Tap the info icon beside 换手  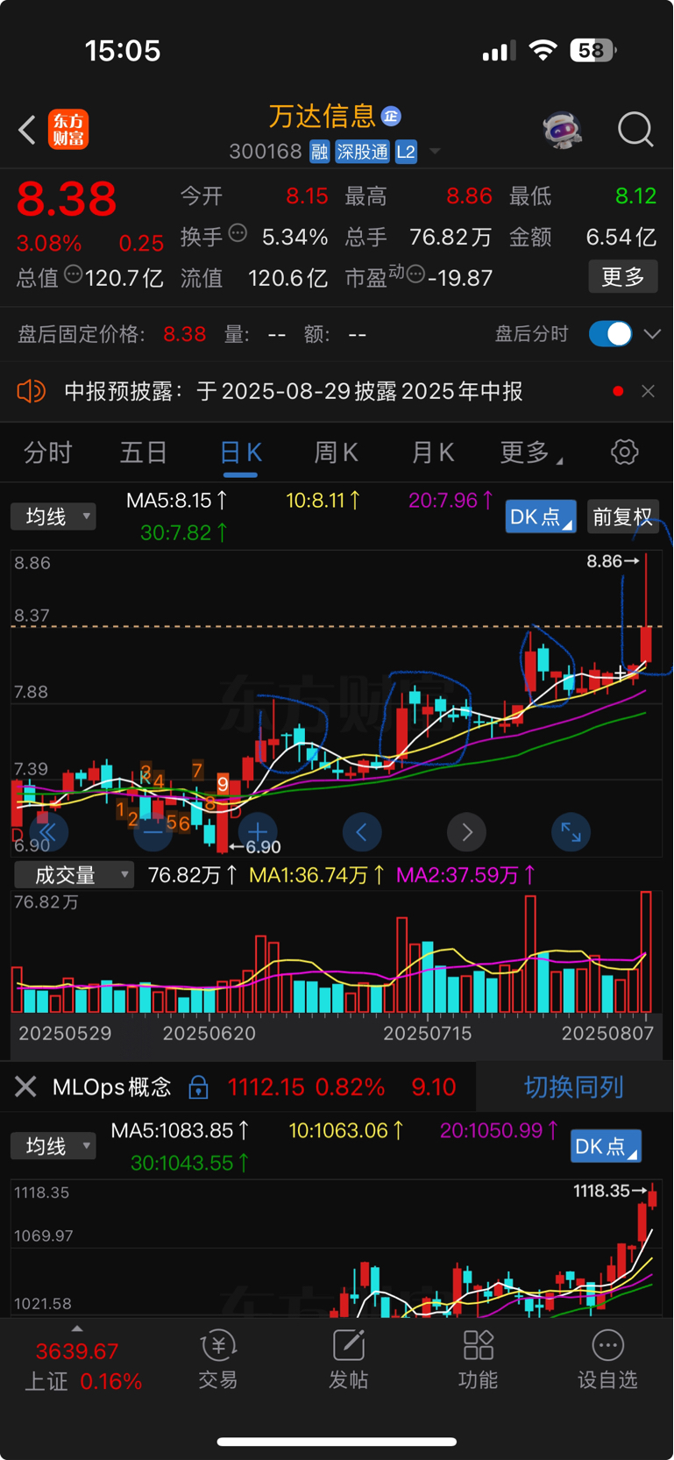(238, 233)
